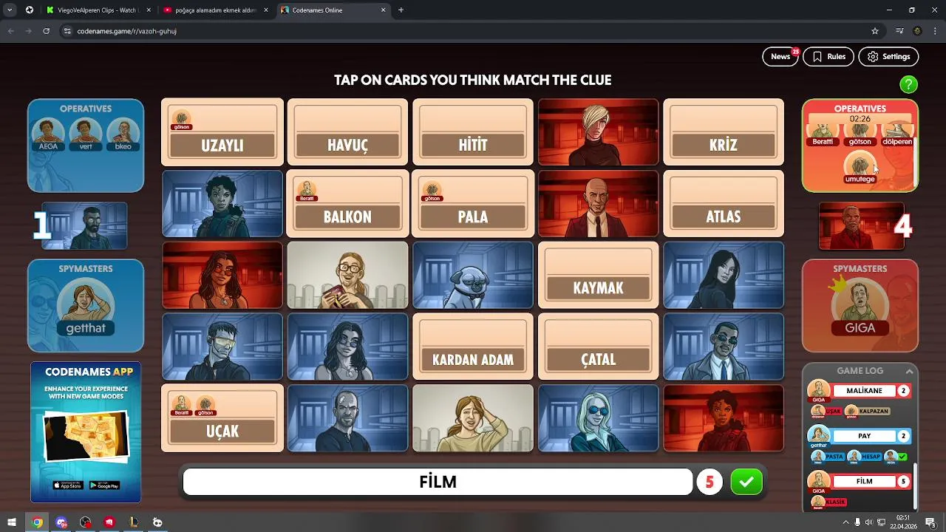The image size is (946, 532).
Task: Open the App Store download badge
Action: [x=68, y=485]
